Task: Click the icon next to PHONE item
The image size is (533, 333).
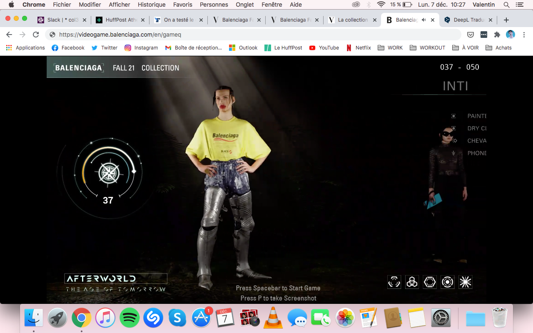Action: coord(453,153)
